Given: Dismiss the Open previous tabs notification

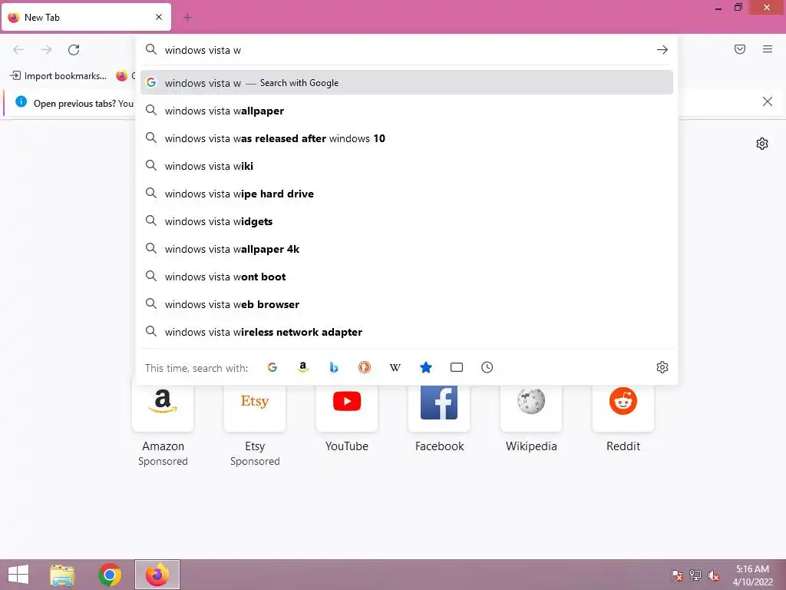Looking at the screenshot, I should point(768,102).
